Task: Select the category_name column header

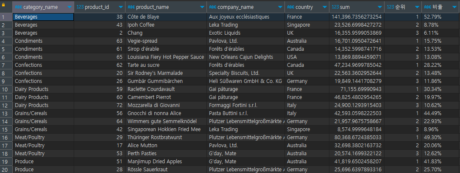Action: pyautogui.click(x=43, y=7)
